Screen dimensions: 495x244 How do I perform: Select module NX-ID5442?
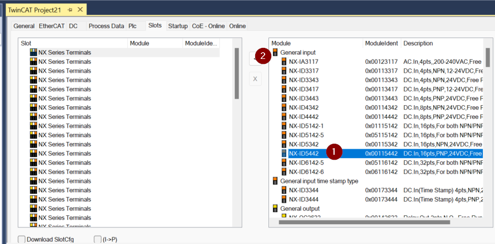pyautogui.click(x=304, y=154)
